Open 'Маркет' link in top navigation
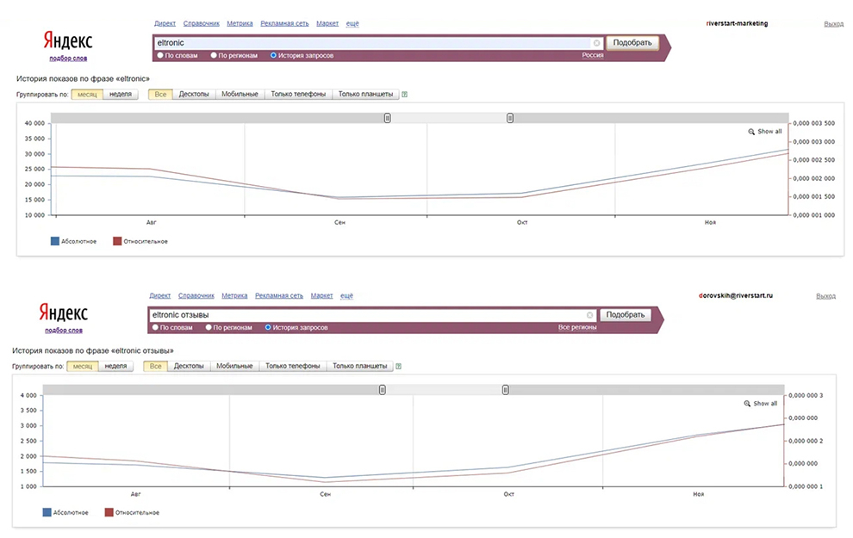 pyautogui.click(x=327, y=23)
